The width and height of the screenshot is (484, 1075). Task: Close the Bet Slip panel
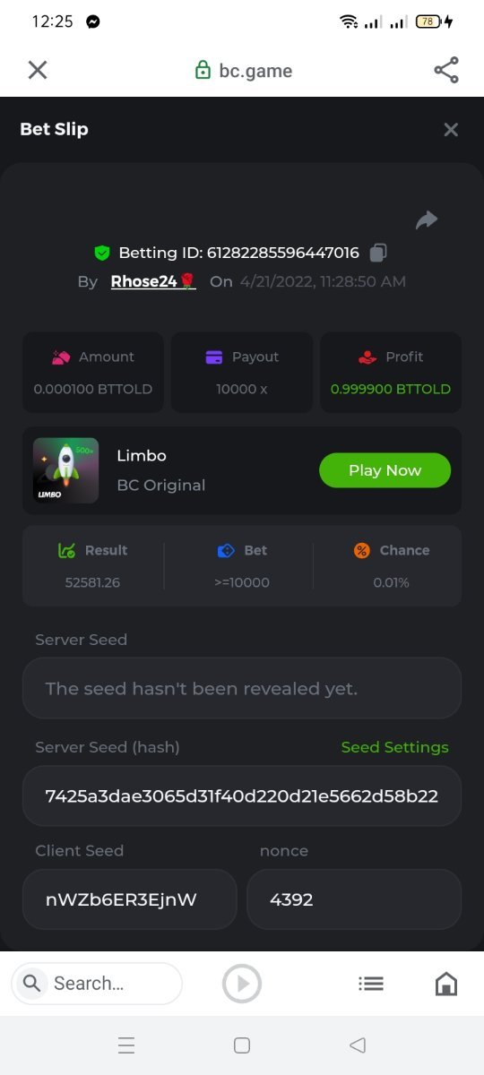[451, 130]
